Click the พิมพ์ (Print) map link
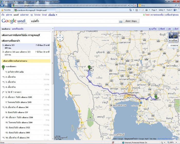 tap(161, 29)
